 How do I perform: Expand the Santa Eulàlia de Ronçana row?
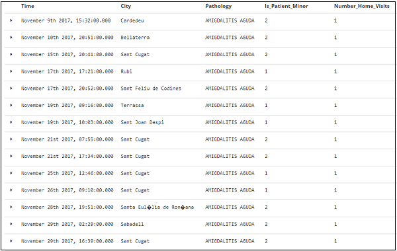coord(11,207)
